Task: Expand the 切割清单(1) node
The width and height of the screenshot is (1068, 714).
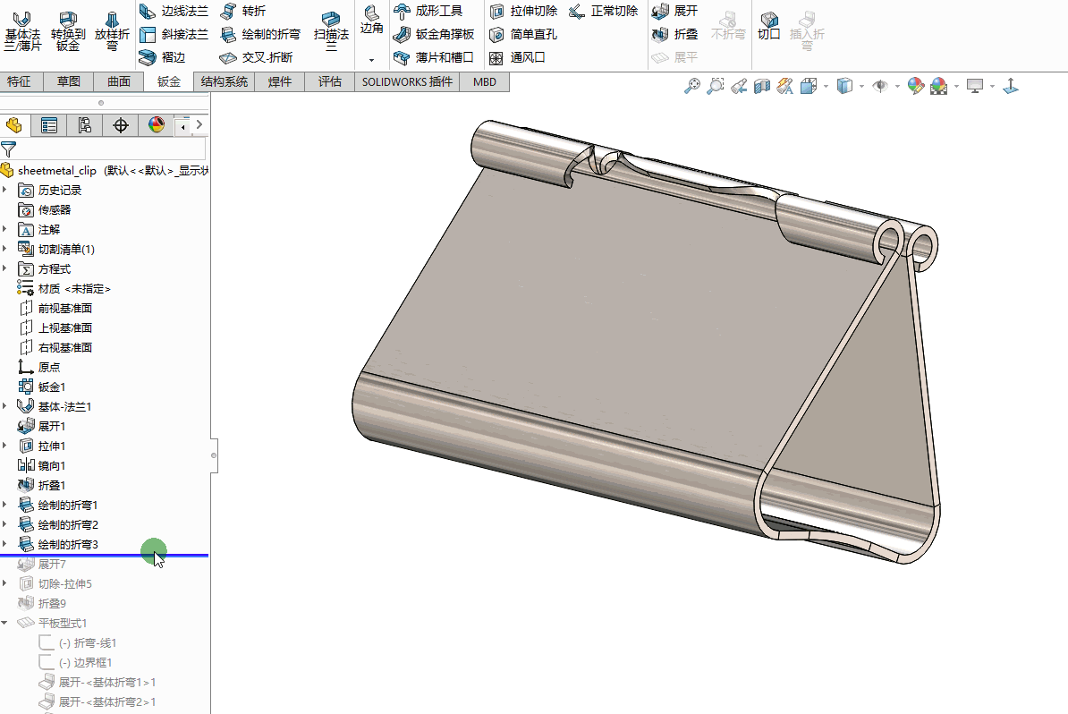Action: pos(5,249)
